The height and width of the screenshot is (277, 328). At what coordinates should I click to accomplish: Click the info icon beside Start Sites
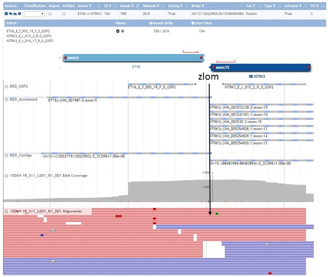pos(195,23)
